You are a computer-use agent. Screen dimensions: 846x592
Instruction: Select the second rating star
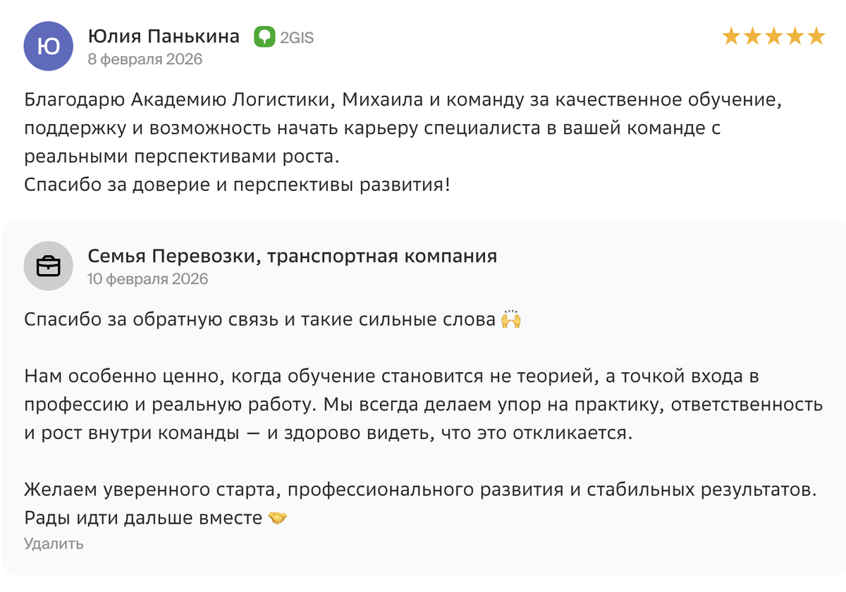point(752,37)
